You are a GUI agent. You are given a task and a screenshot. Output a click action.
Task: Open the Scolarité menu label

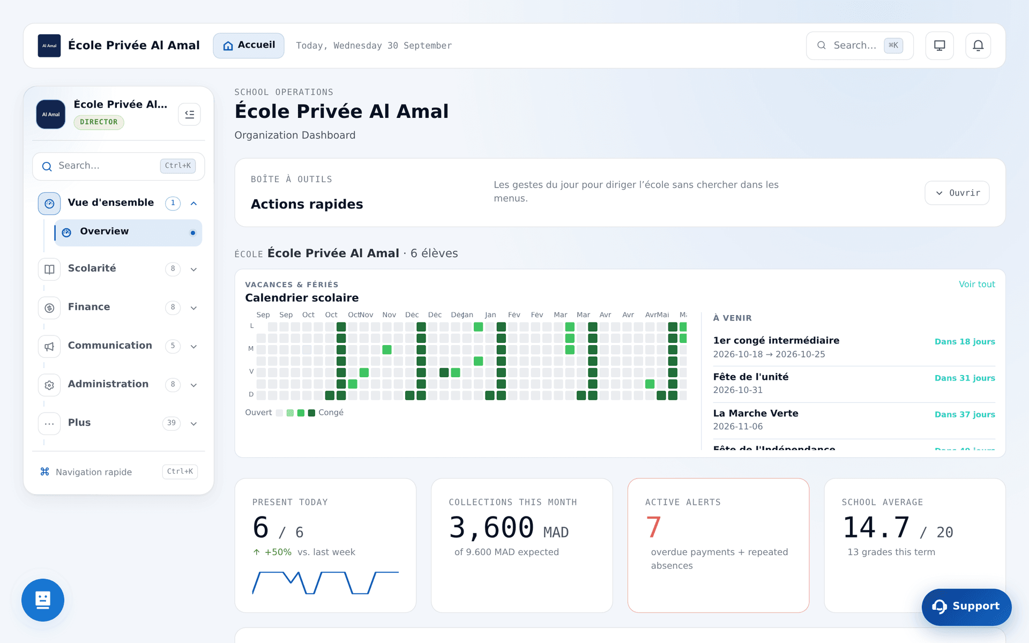[92, 268]
